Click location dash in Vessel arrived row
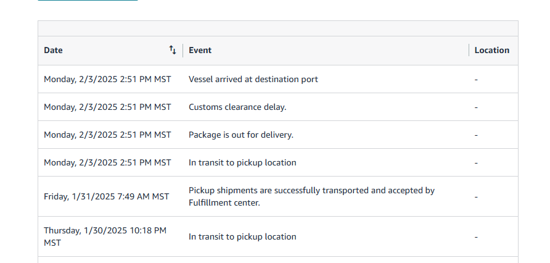This screenshot has height=263, width=550. (x=476, y=80)
